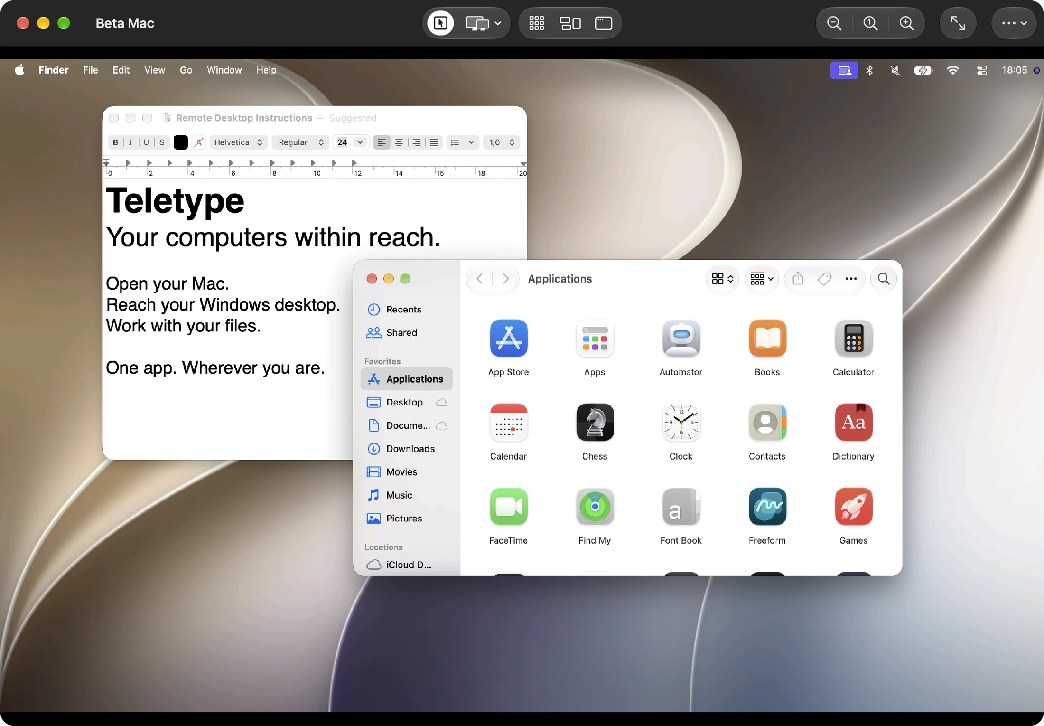Open the more options ellipsis menu
The image size is (1044, 726).
1014,23
